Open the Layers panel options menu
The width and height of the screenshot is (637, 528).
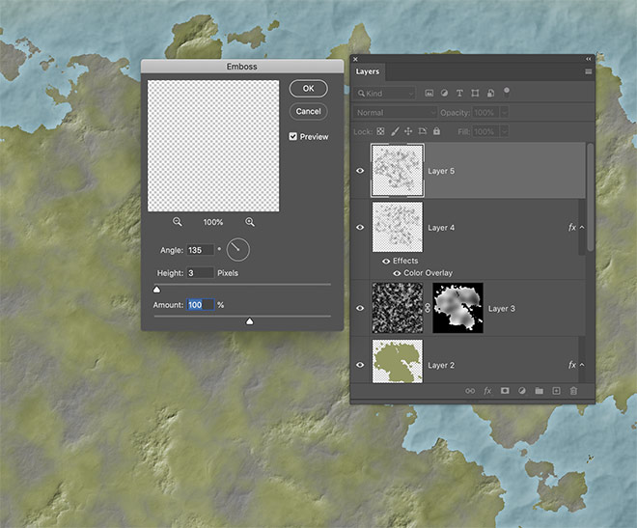tap(588, 71)
